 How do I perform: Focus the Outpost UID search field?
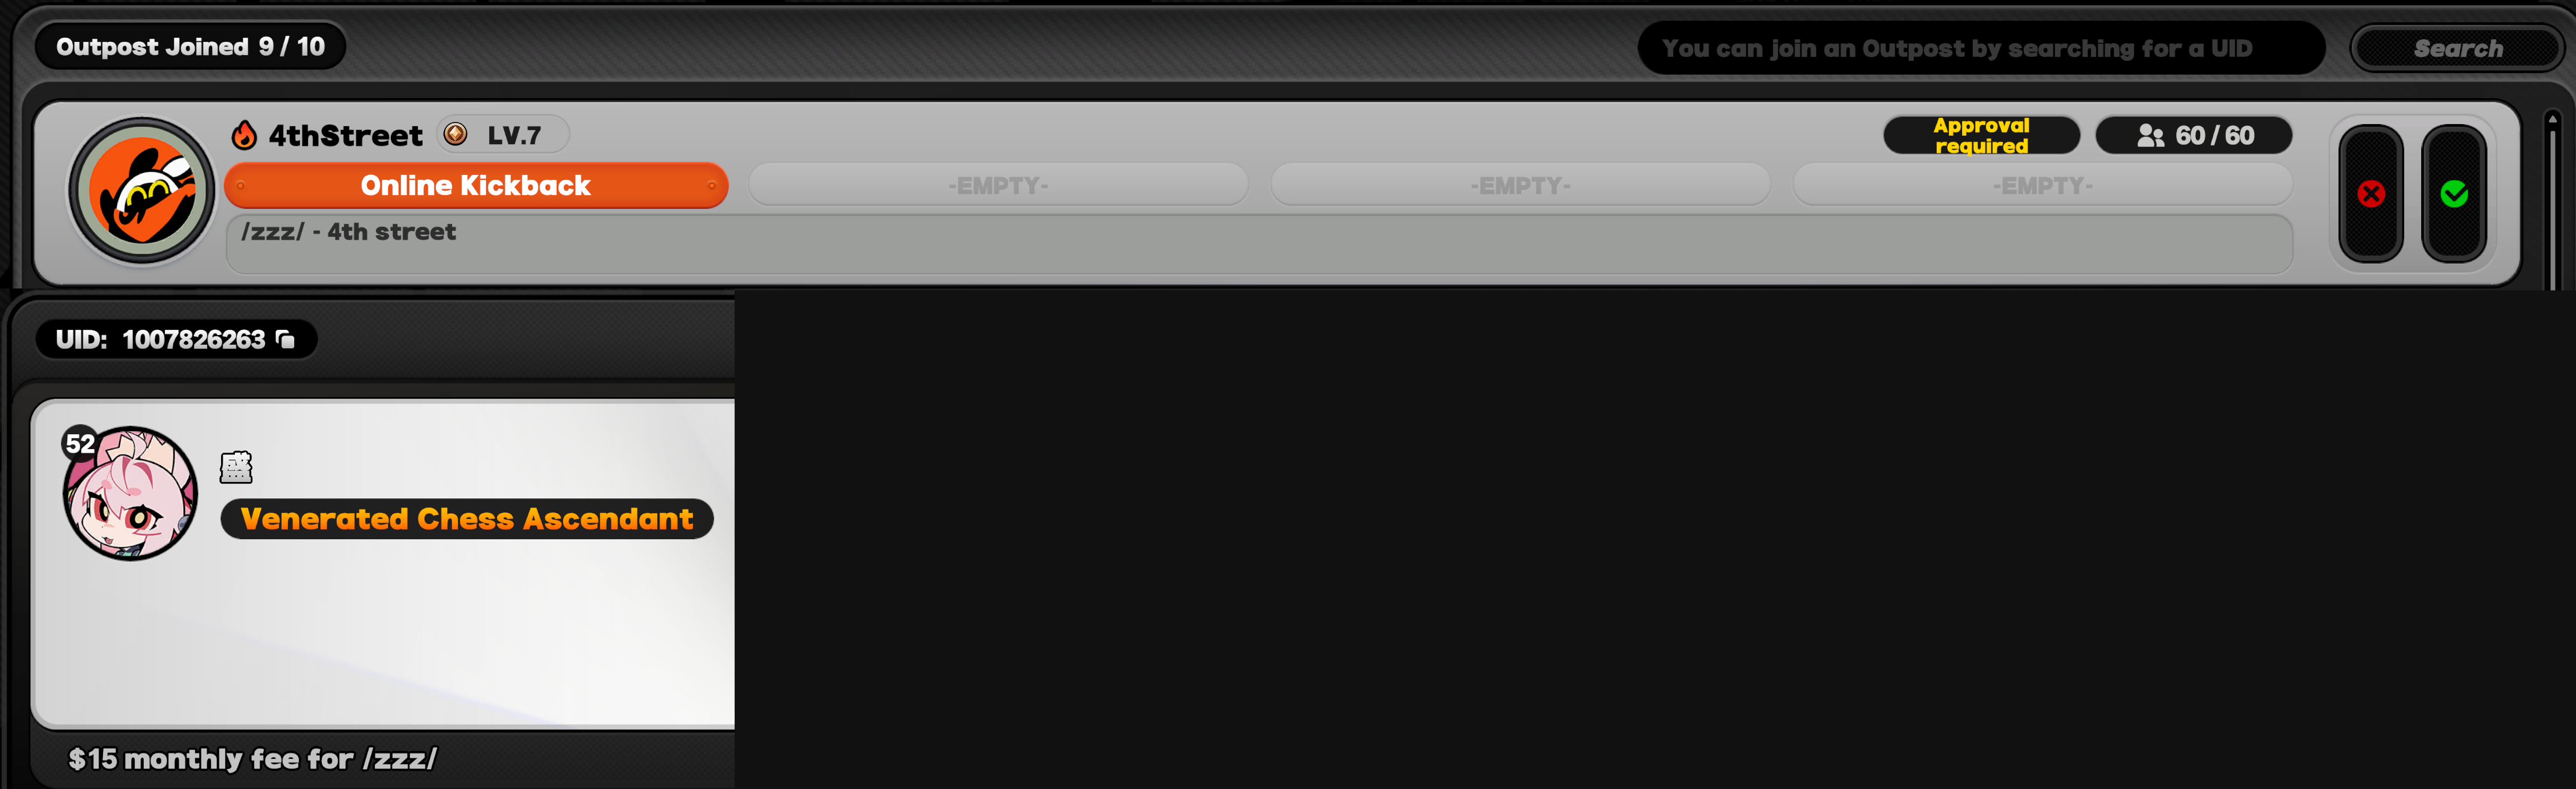point(1981,48)
